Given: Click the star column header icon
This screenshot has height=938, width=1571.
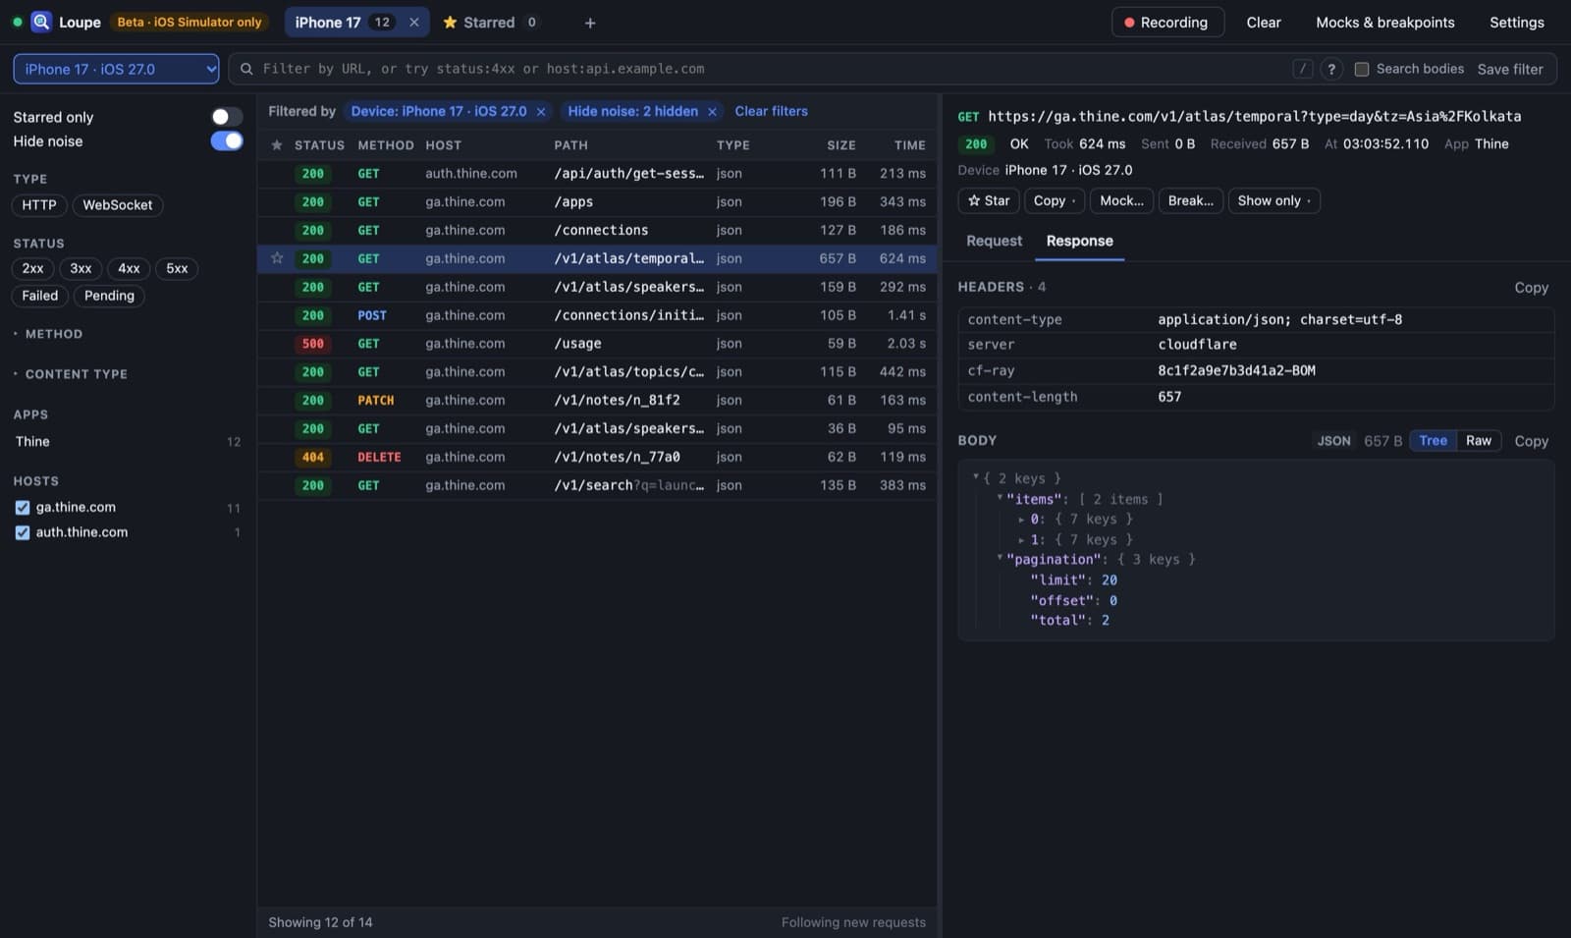Looking at the screenshot, I should [x=277, y=145].
